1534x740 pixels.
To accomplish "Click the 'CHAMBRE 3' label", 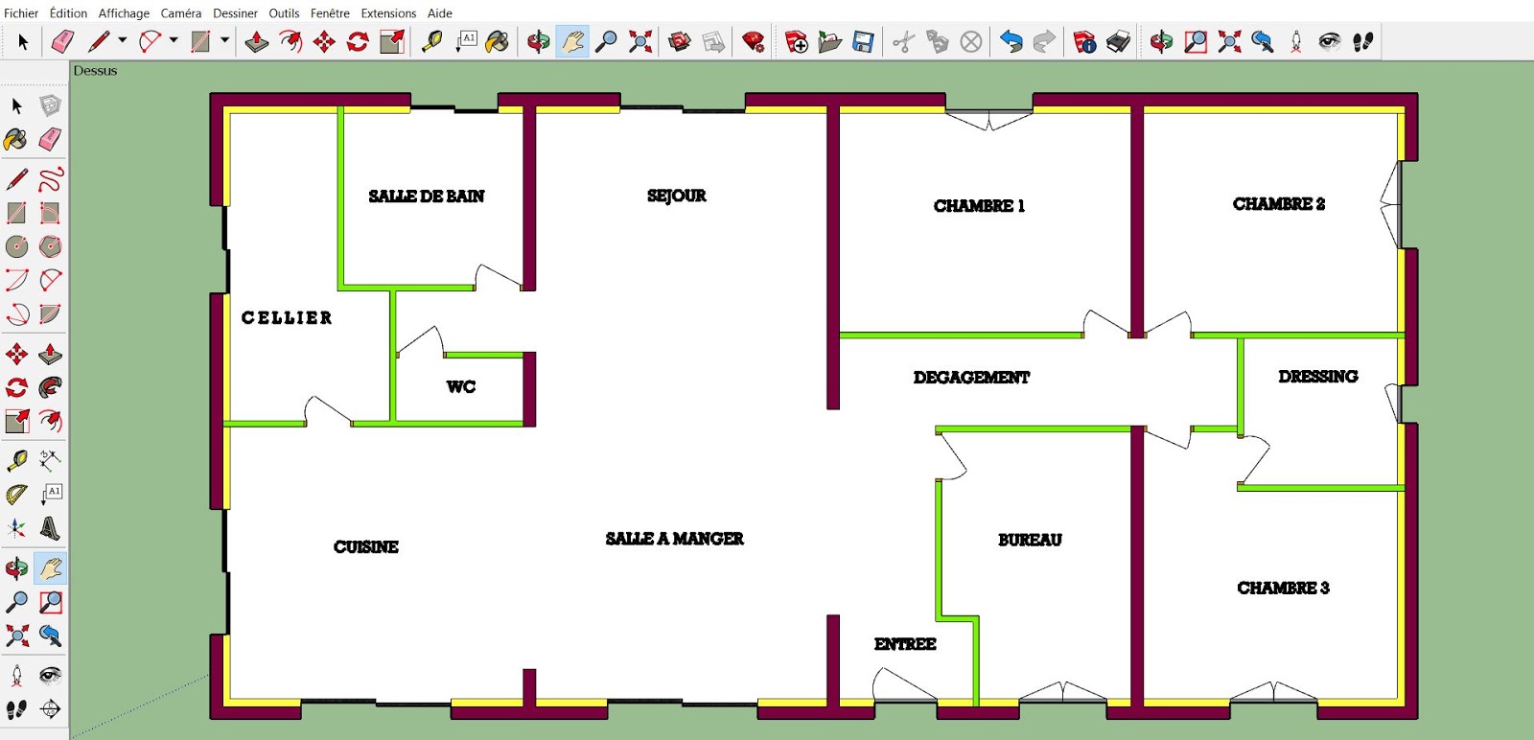I will click(x=1283, y=589).
